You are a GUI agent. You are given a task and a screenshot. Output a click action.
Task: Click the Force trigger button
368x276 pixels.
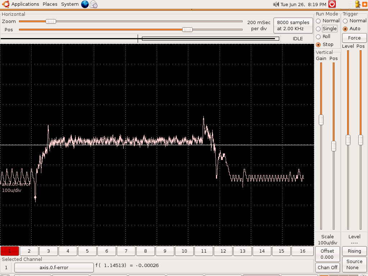354,38
